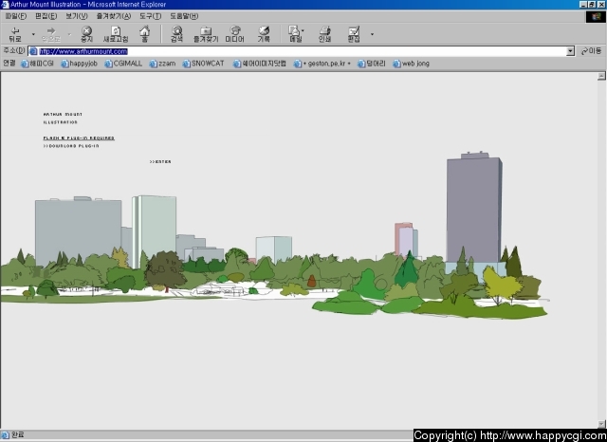
Task: Open the View (보기) menu
Action: pyautogui.click(x=76, y=16)
